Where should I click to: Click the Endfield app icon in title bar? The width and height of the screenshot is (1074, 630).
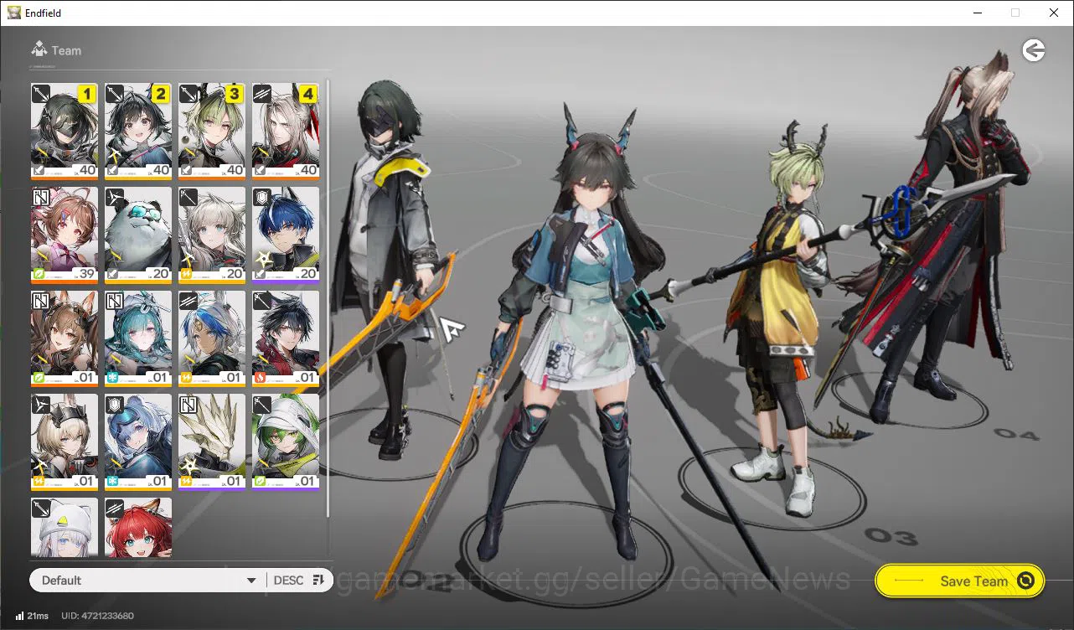click(x=14, y=13)
